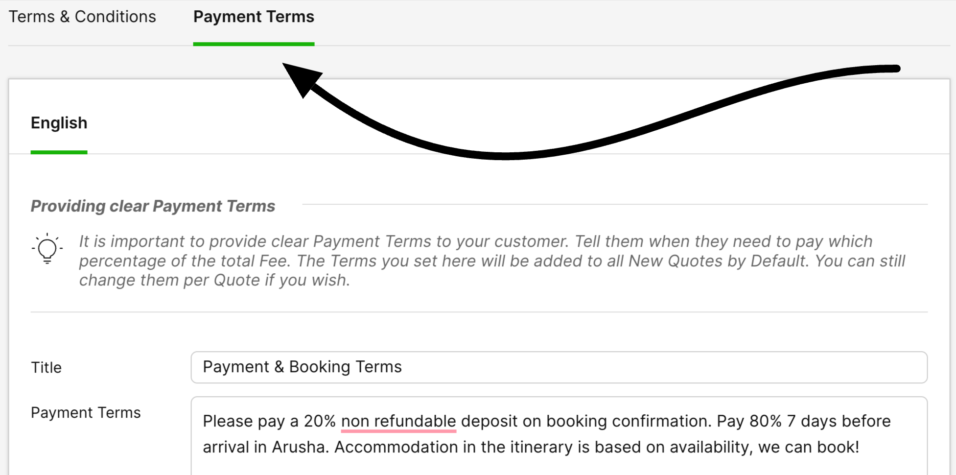Open the English language tab
The image size is (956, 475).
tap(59, 123)
